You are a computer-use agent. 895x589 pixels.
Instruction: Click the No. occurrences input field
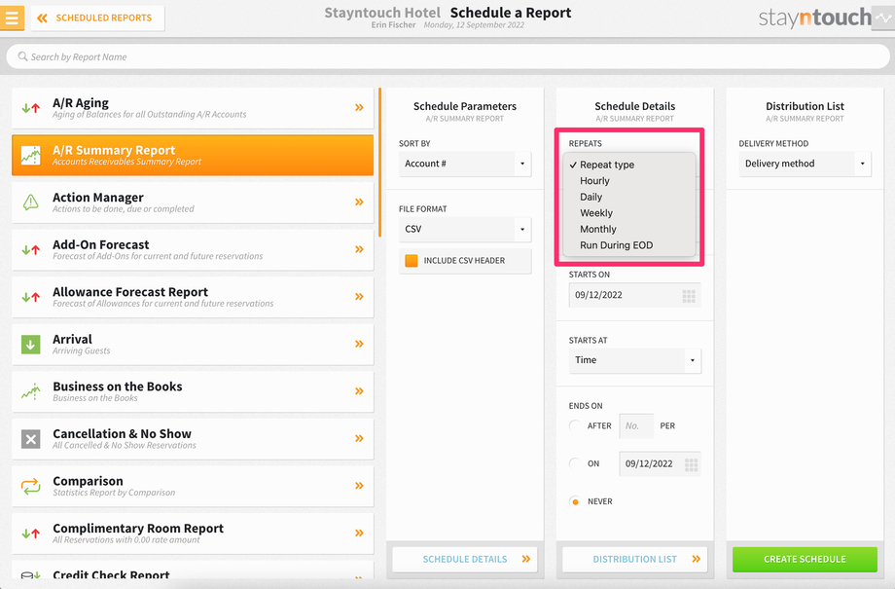(636, 426)
